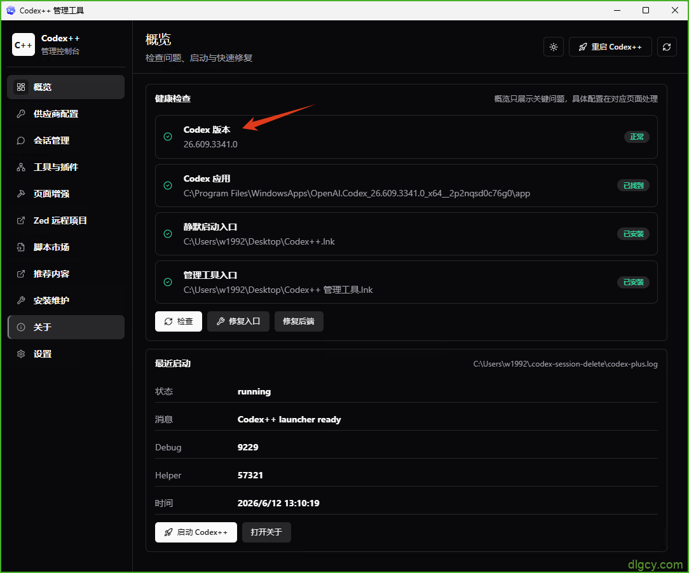Click the green check icon for Codex 应用
The height and width of the screenshot is (573, 689).
[168, 185]
